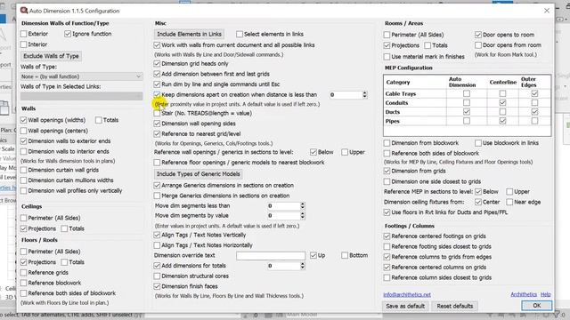The width and height of the screenshot is (570, 320).
Task: Enable Floors / Roofs Reference grids checkbox
Action: (24, 273)
